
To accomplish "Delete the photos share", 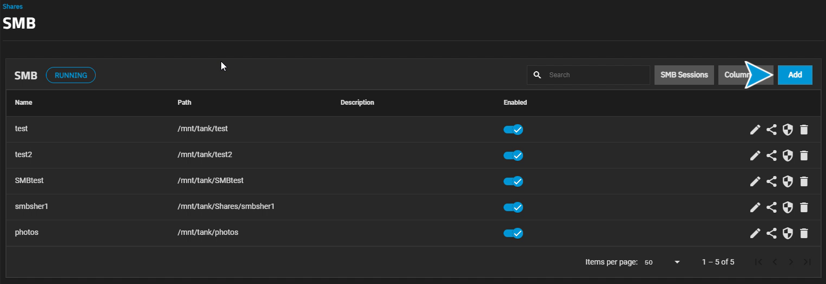I will coord(804,233).
